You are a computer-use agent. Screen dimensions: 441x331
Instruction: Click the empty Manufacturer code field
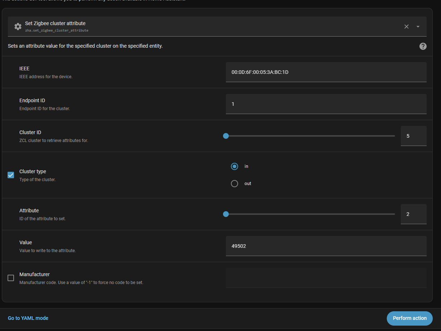click(x=326, y=278)
